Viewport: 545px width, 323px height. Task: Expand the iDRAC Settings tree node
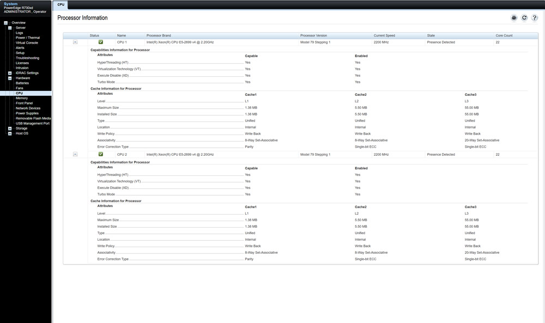9,72
